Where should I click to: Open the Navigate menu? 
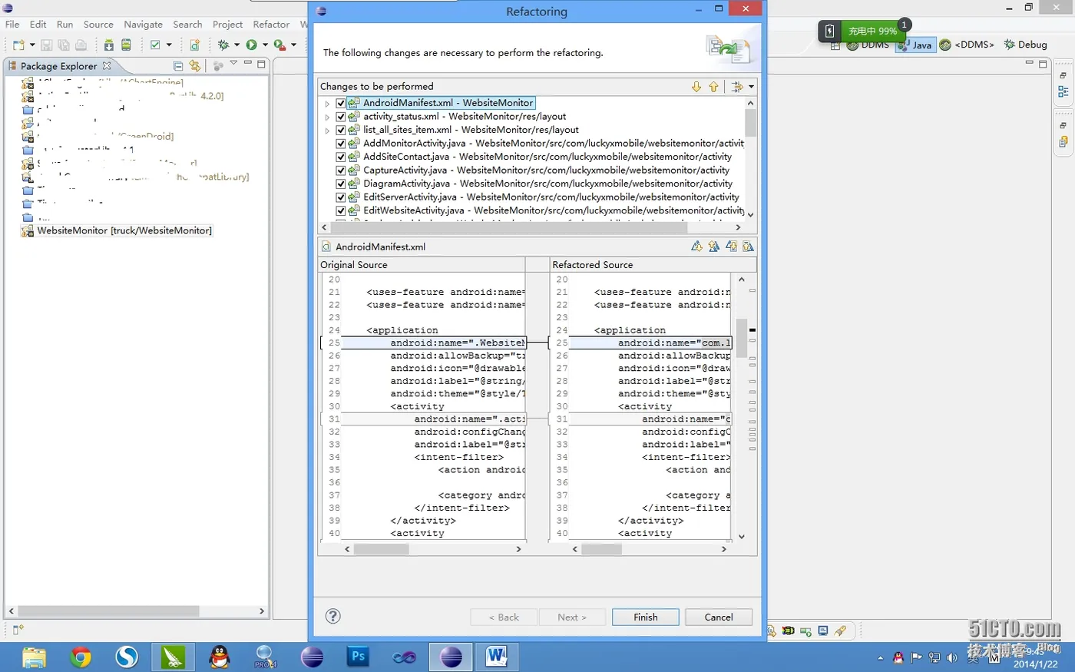(x=144, y=25)
